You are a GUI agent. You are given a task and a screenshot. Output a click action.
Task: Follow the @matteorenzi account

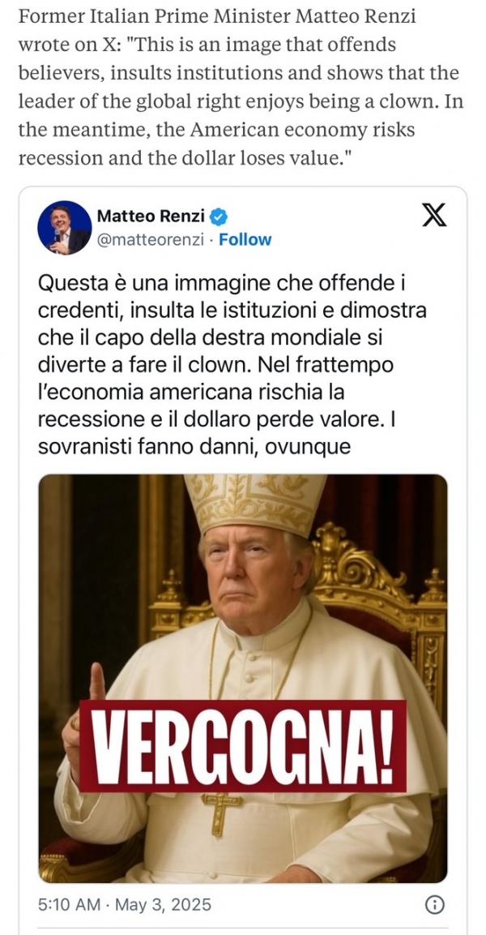pos(245,240)
